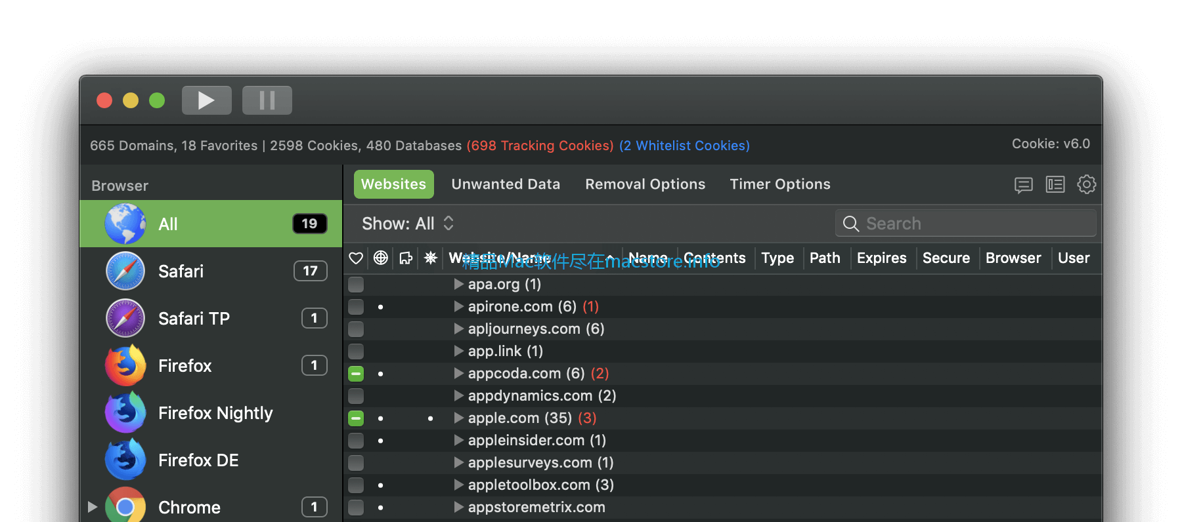The image size is (1182, 522).
Task: Click the search magnifier icon
Action: (851, 224)
